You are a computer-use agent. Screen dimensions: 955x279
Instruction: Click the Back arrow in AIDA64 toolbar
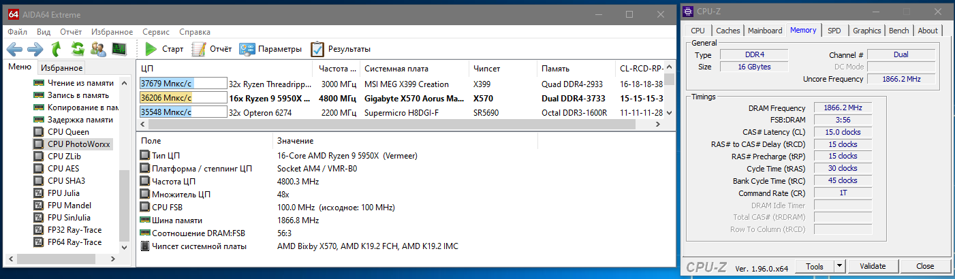(x=15, y=49)
